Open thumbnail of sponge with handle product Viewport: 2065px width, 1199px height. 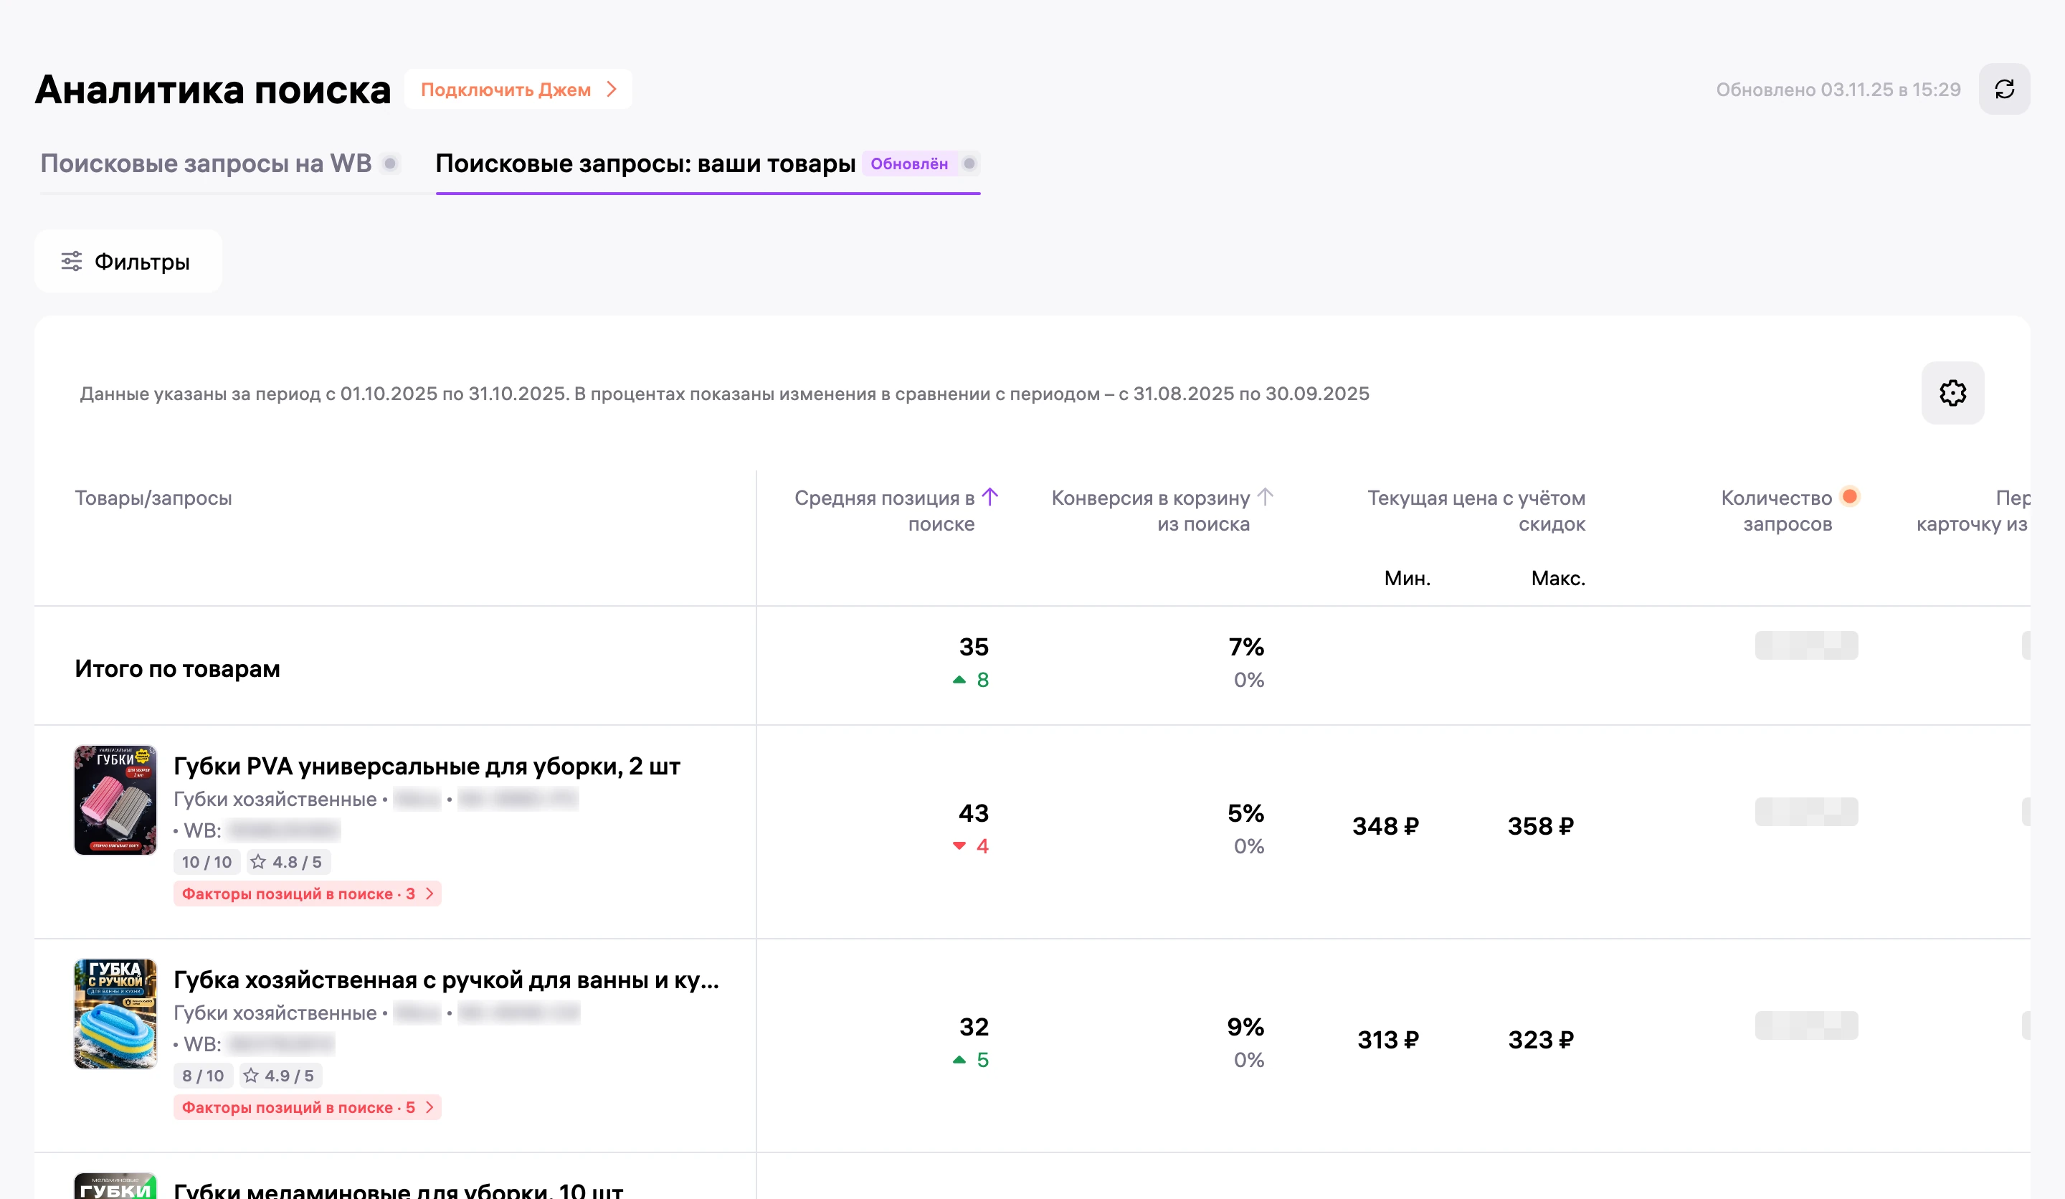click(x=115, y=1014)
